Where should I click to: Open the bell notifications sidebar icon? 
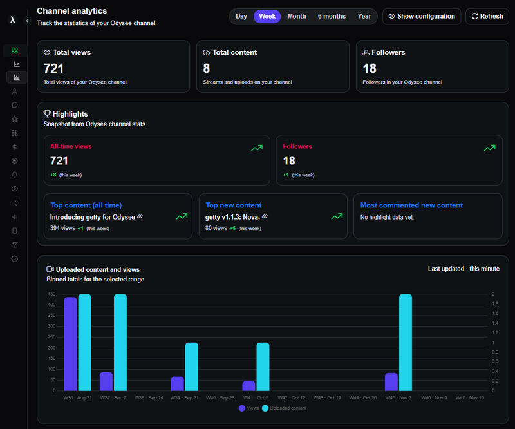(x=15, y=175)
